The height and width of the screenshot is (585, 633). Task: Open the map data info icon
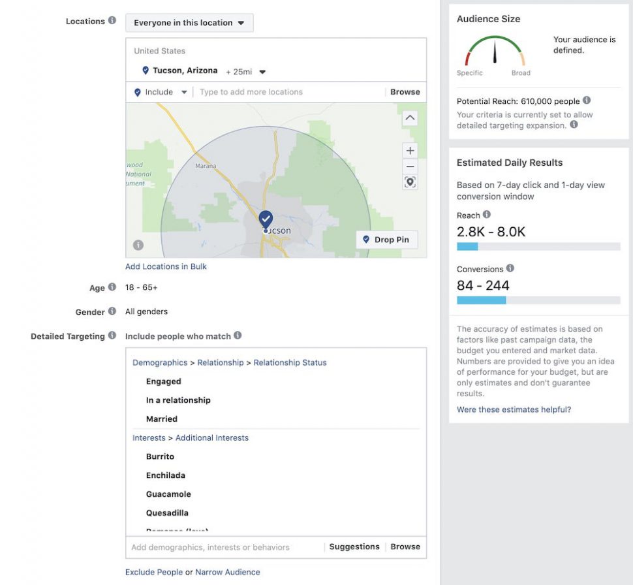coord(138,244)
